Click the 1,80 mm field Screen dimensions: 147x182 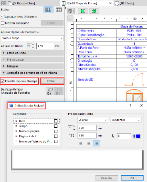pos(87,136)
